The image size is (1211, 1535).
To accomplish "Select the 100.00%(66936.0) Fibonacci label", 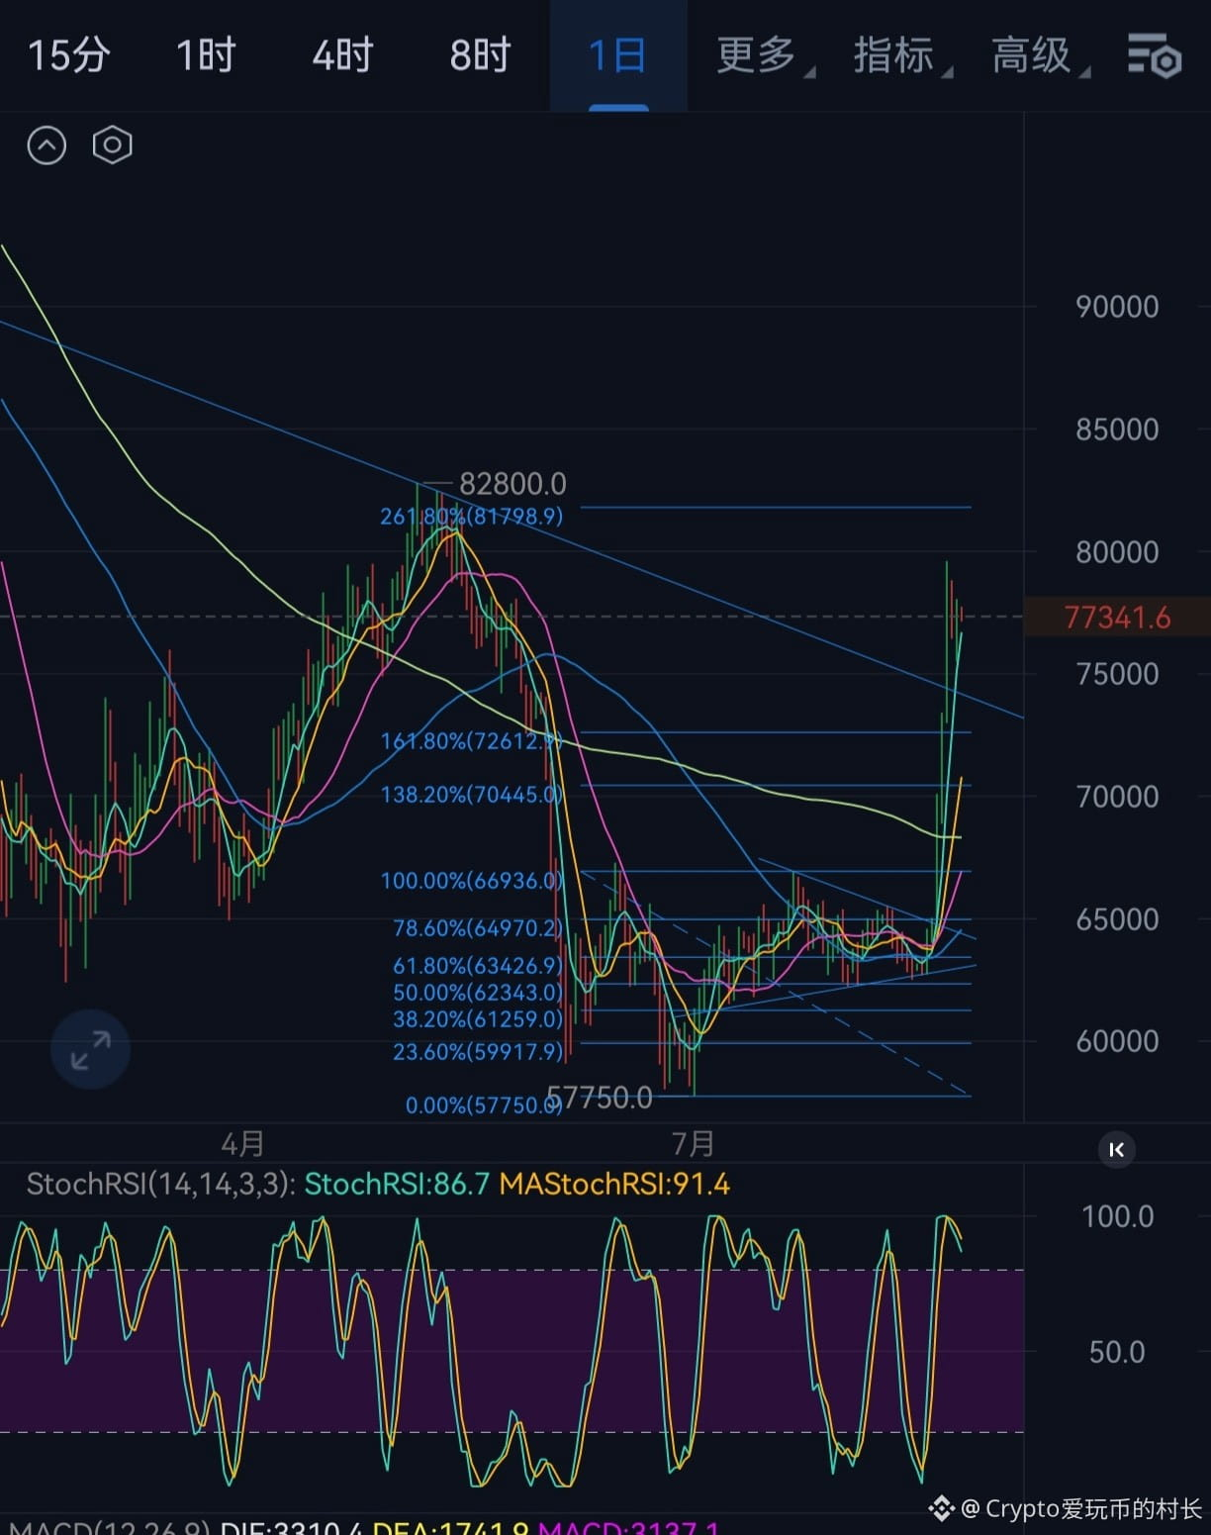I will [471, 881].
